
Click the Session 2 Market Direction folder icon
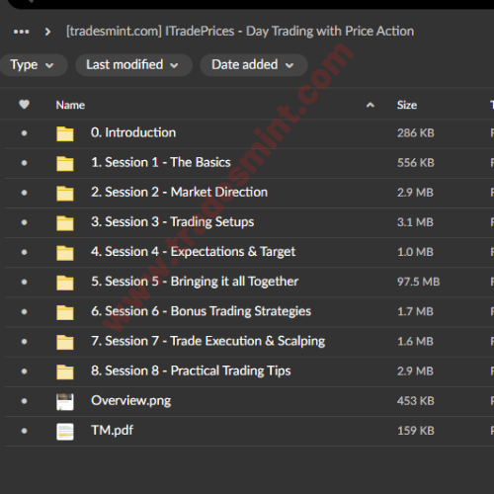(65, 194)
